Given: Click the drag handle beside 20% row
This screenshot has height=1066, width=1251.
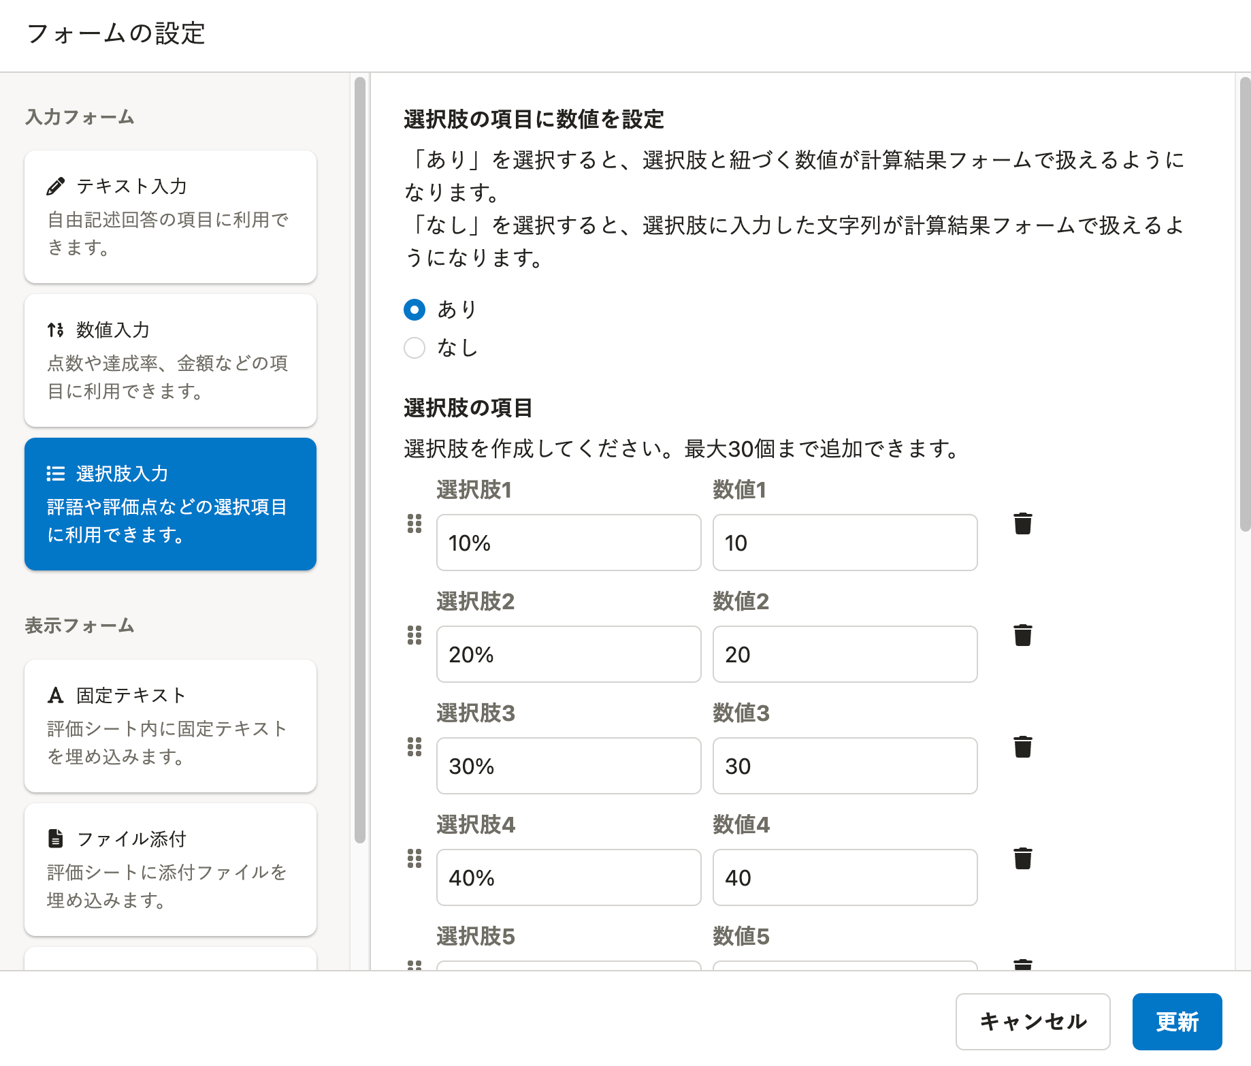Looking at the screenshot, I should (x=414, y=635).
